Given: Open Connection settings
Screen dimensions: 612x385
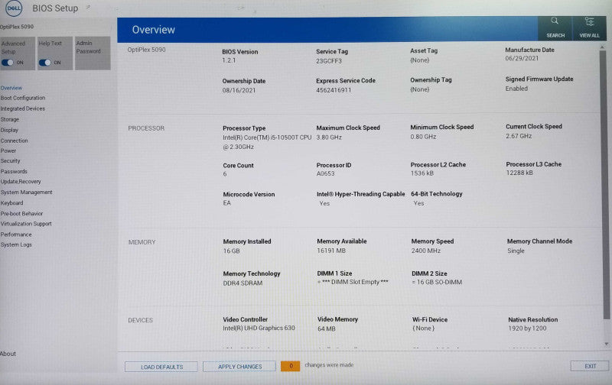Looking at the screenshot, I should point(14,141).
